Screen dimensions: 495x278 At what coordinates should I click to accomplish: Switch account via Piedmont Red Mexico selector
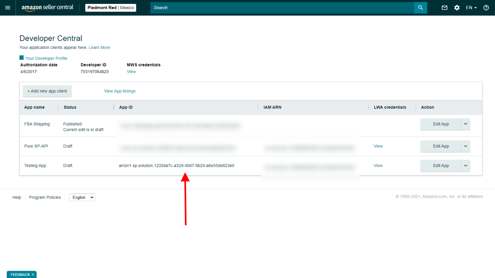[111, 8]
